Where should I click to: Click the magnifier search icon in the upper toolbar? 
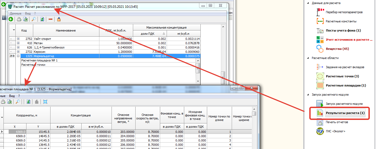34,19
